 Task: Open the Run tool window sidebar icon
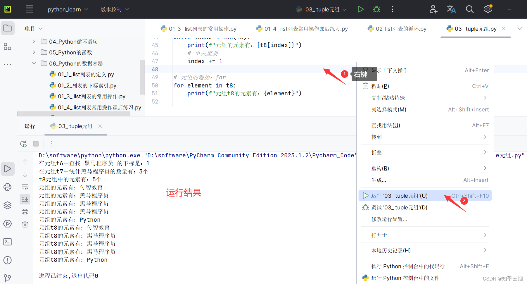click(x=8, y=169)
